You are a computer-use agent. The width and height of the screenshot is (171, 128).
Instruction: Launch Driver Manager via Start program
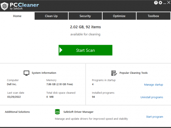[155, 117]
